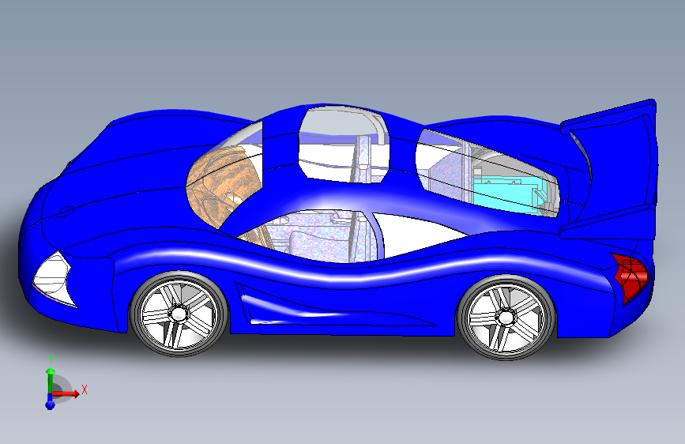Click the green Y axis of the orientation triad
The image size is (685, 444).
(51, 380)
